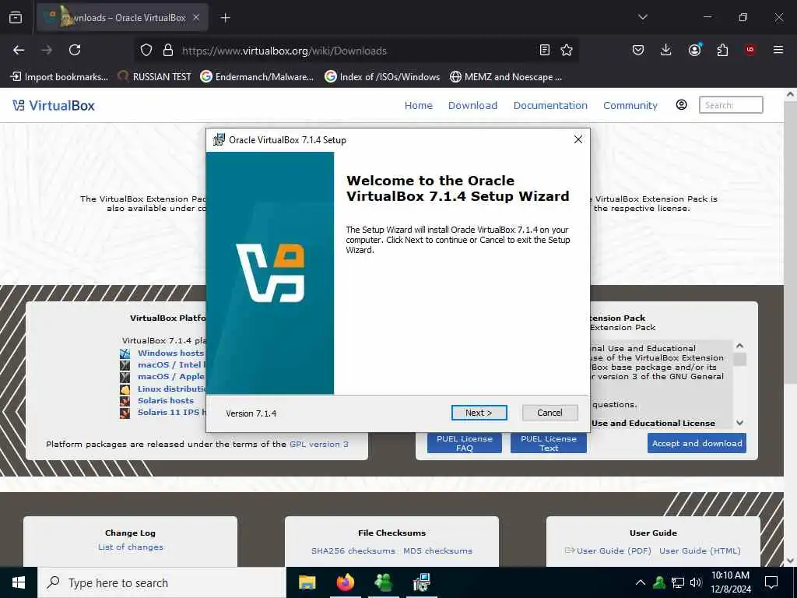Click Next in the VirtualBox Setup wizard
The image size is (797, 598).
(x=479, y=413)
